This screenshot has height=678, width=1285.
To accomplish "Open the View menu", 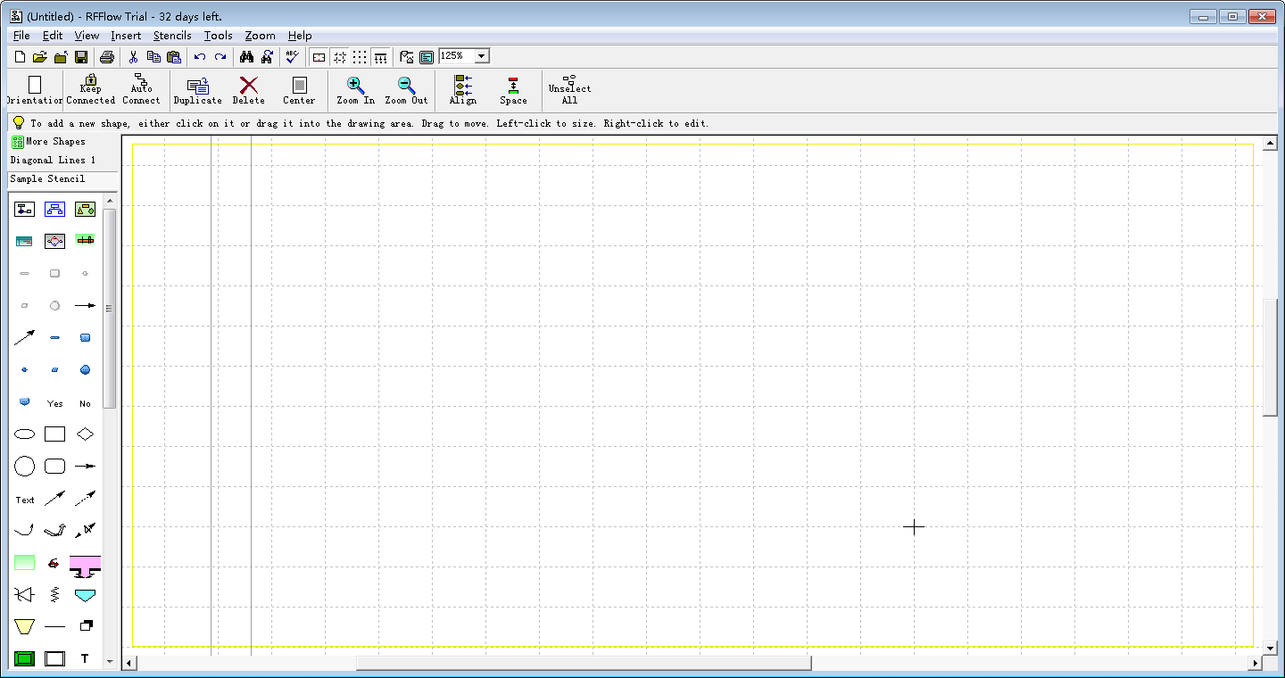I will coord(87,36).
